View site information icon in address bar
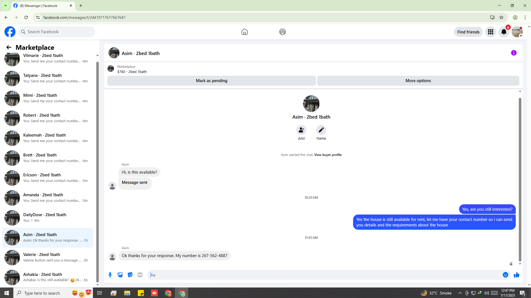531x298 pixels. coord(38,17)
